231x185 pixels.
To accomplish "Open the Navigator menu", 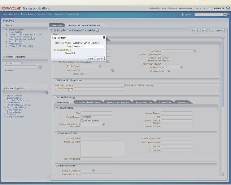I will (14, 14).
